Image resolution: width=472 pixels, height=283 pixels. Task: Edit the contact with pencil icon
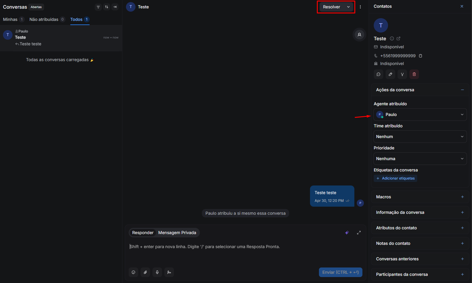390,74
